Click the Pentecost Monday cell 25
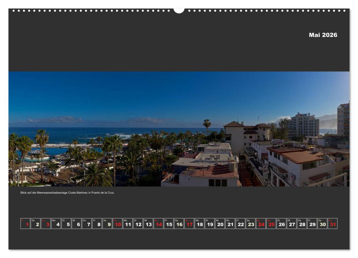The width and height of the screenshot is (358, 258). click(272, 223)
